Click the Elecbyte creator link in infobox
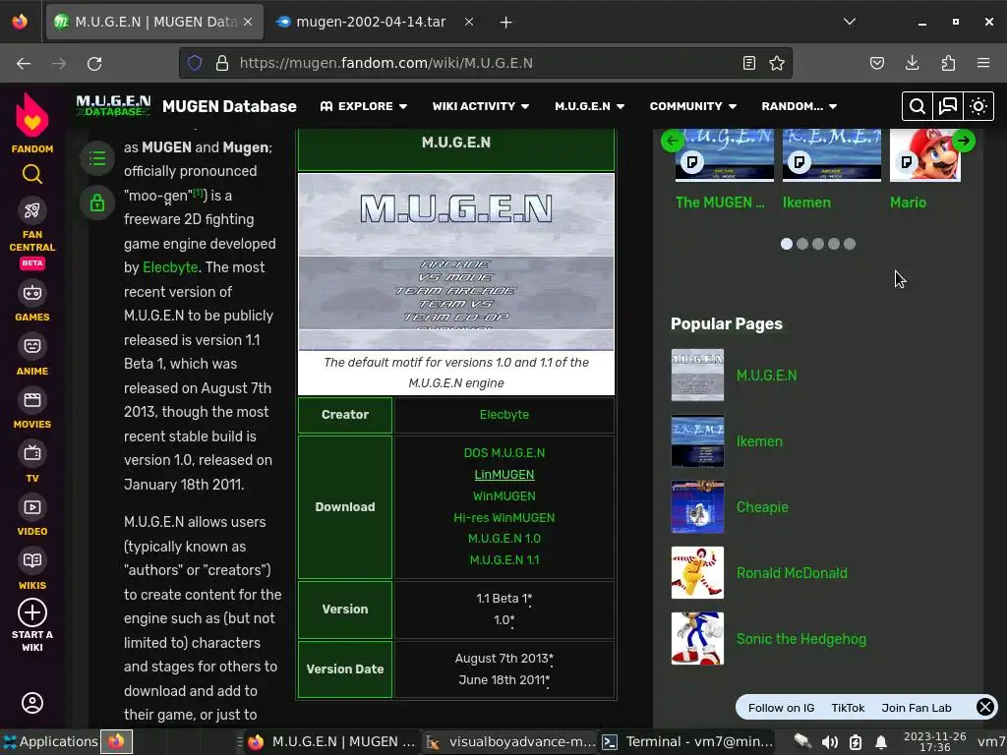Image resolution: width=1007 pixels, height=755 pixels. pos(504,415)
